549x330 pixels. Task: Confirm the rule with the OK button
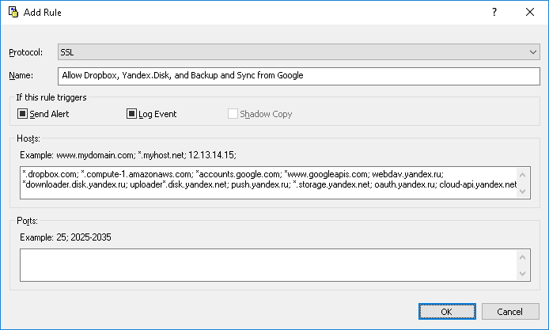[446, 312]
